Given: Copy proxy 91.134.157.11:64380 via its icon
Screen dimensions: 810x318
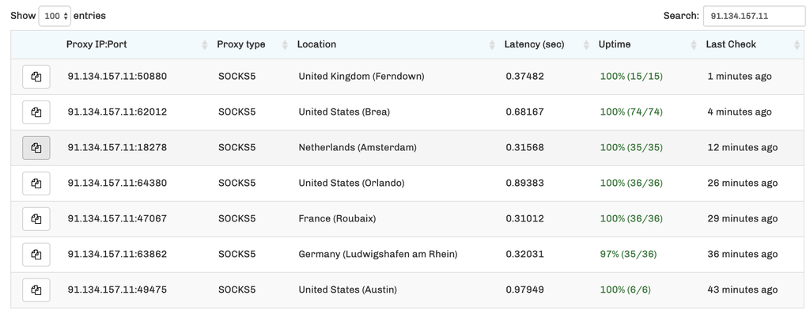Looking at the screenshot, I should click(x=36, y=184).
